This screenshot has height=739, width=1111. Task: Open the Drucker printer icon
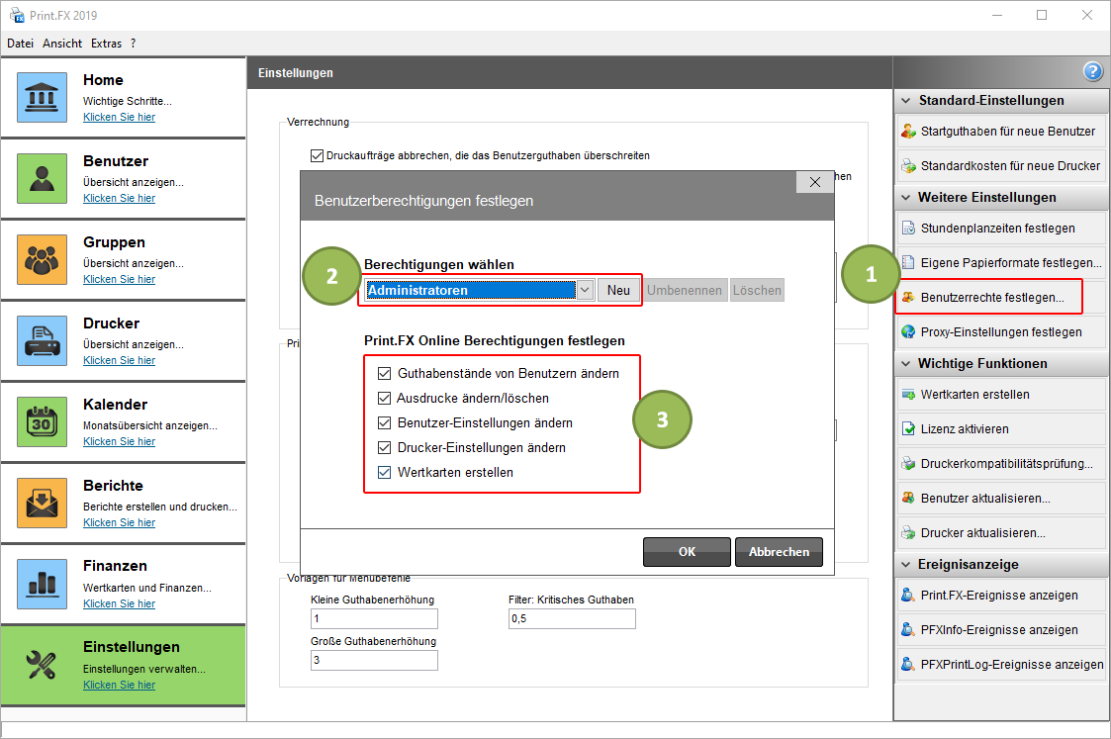[x=42, y=340]
